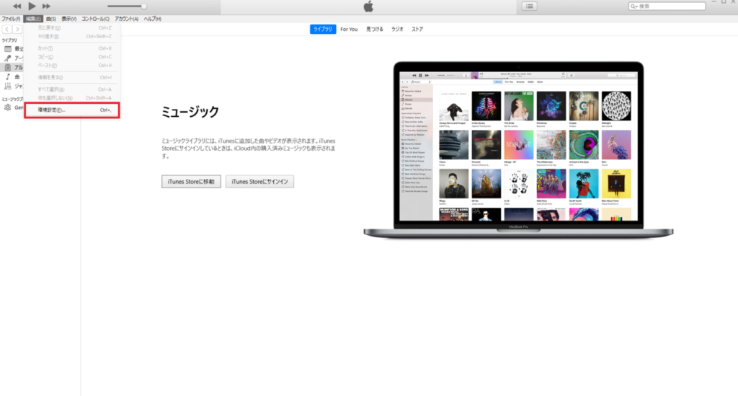Click the MacBook promotional image

[x=518, y=150]
